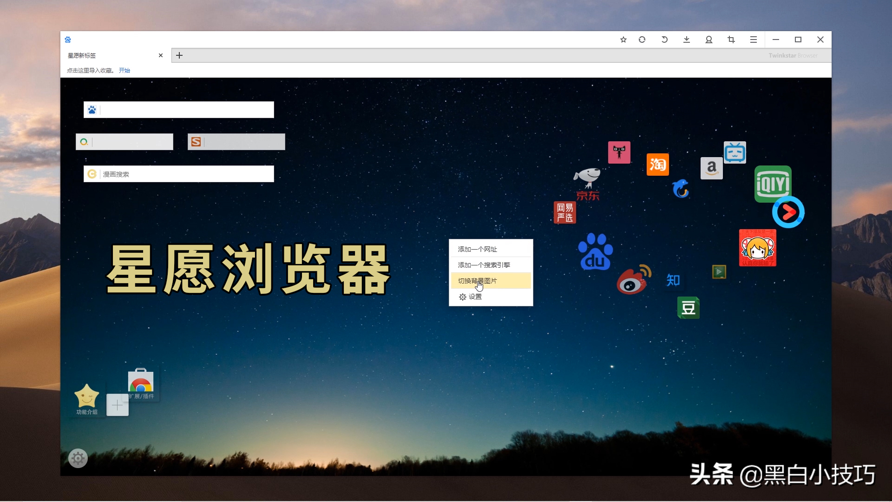Open the Taobao shortcut icon

click(x=657, y=165)
